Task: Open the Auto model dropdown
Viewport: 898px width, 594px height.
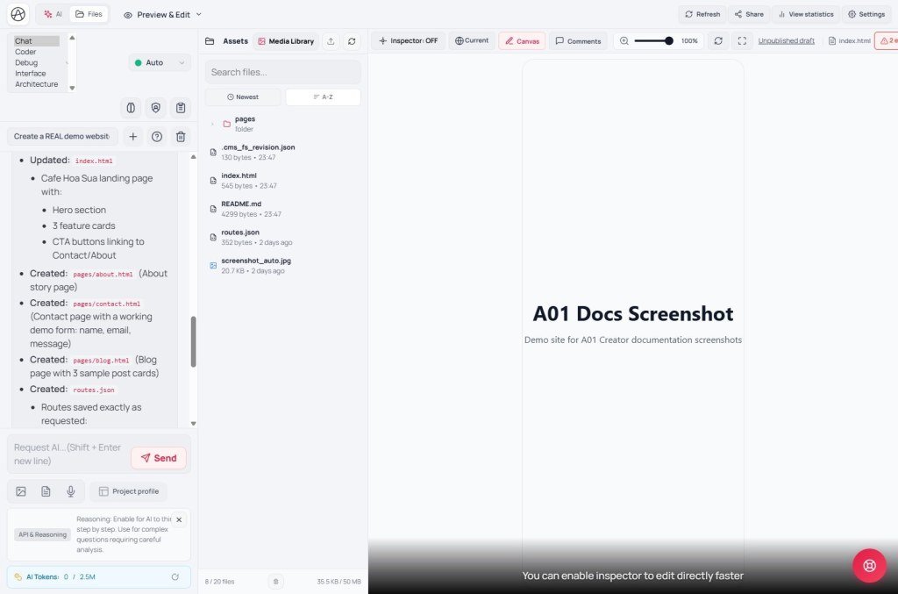Action: tap(160, 62)
